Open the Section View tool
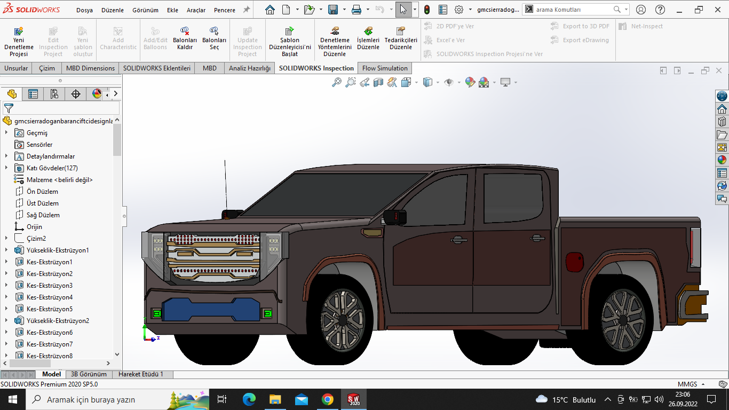The width and height of the screenshot is (729, 410). 378,82
